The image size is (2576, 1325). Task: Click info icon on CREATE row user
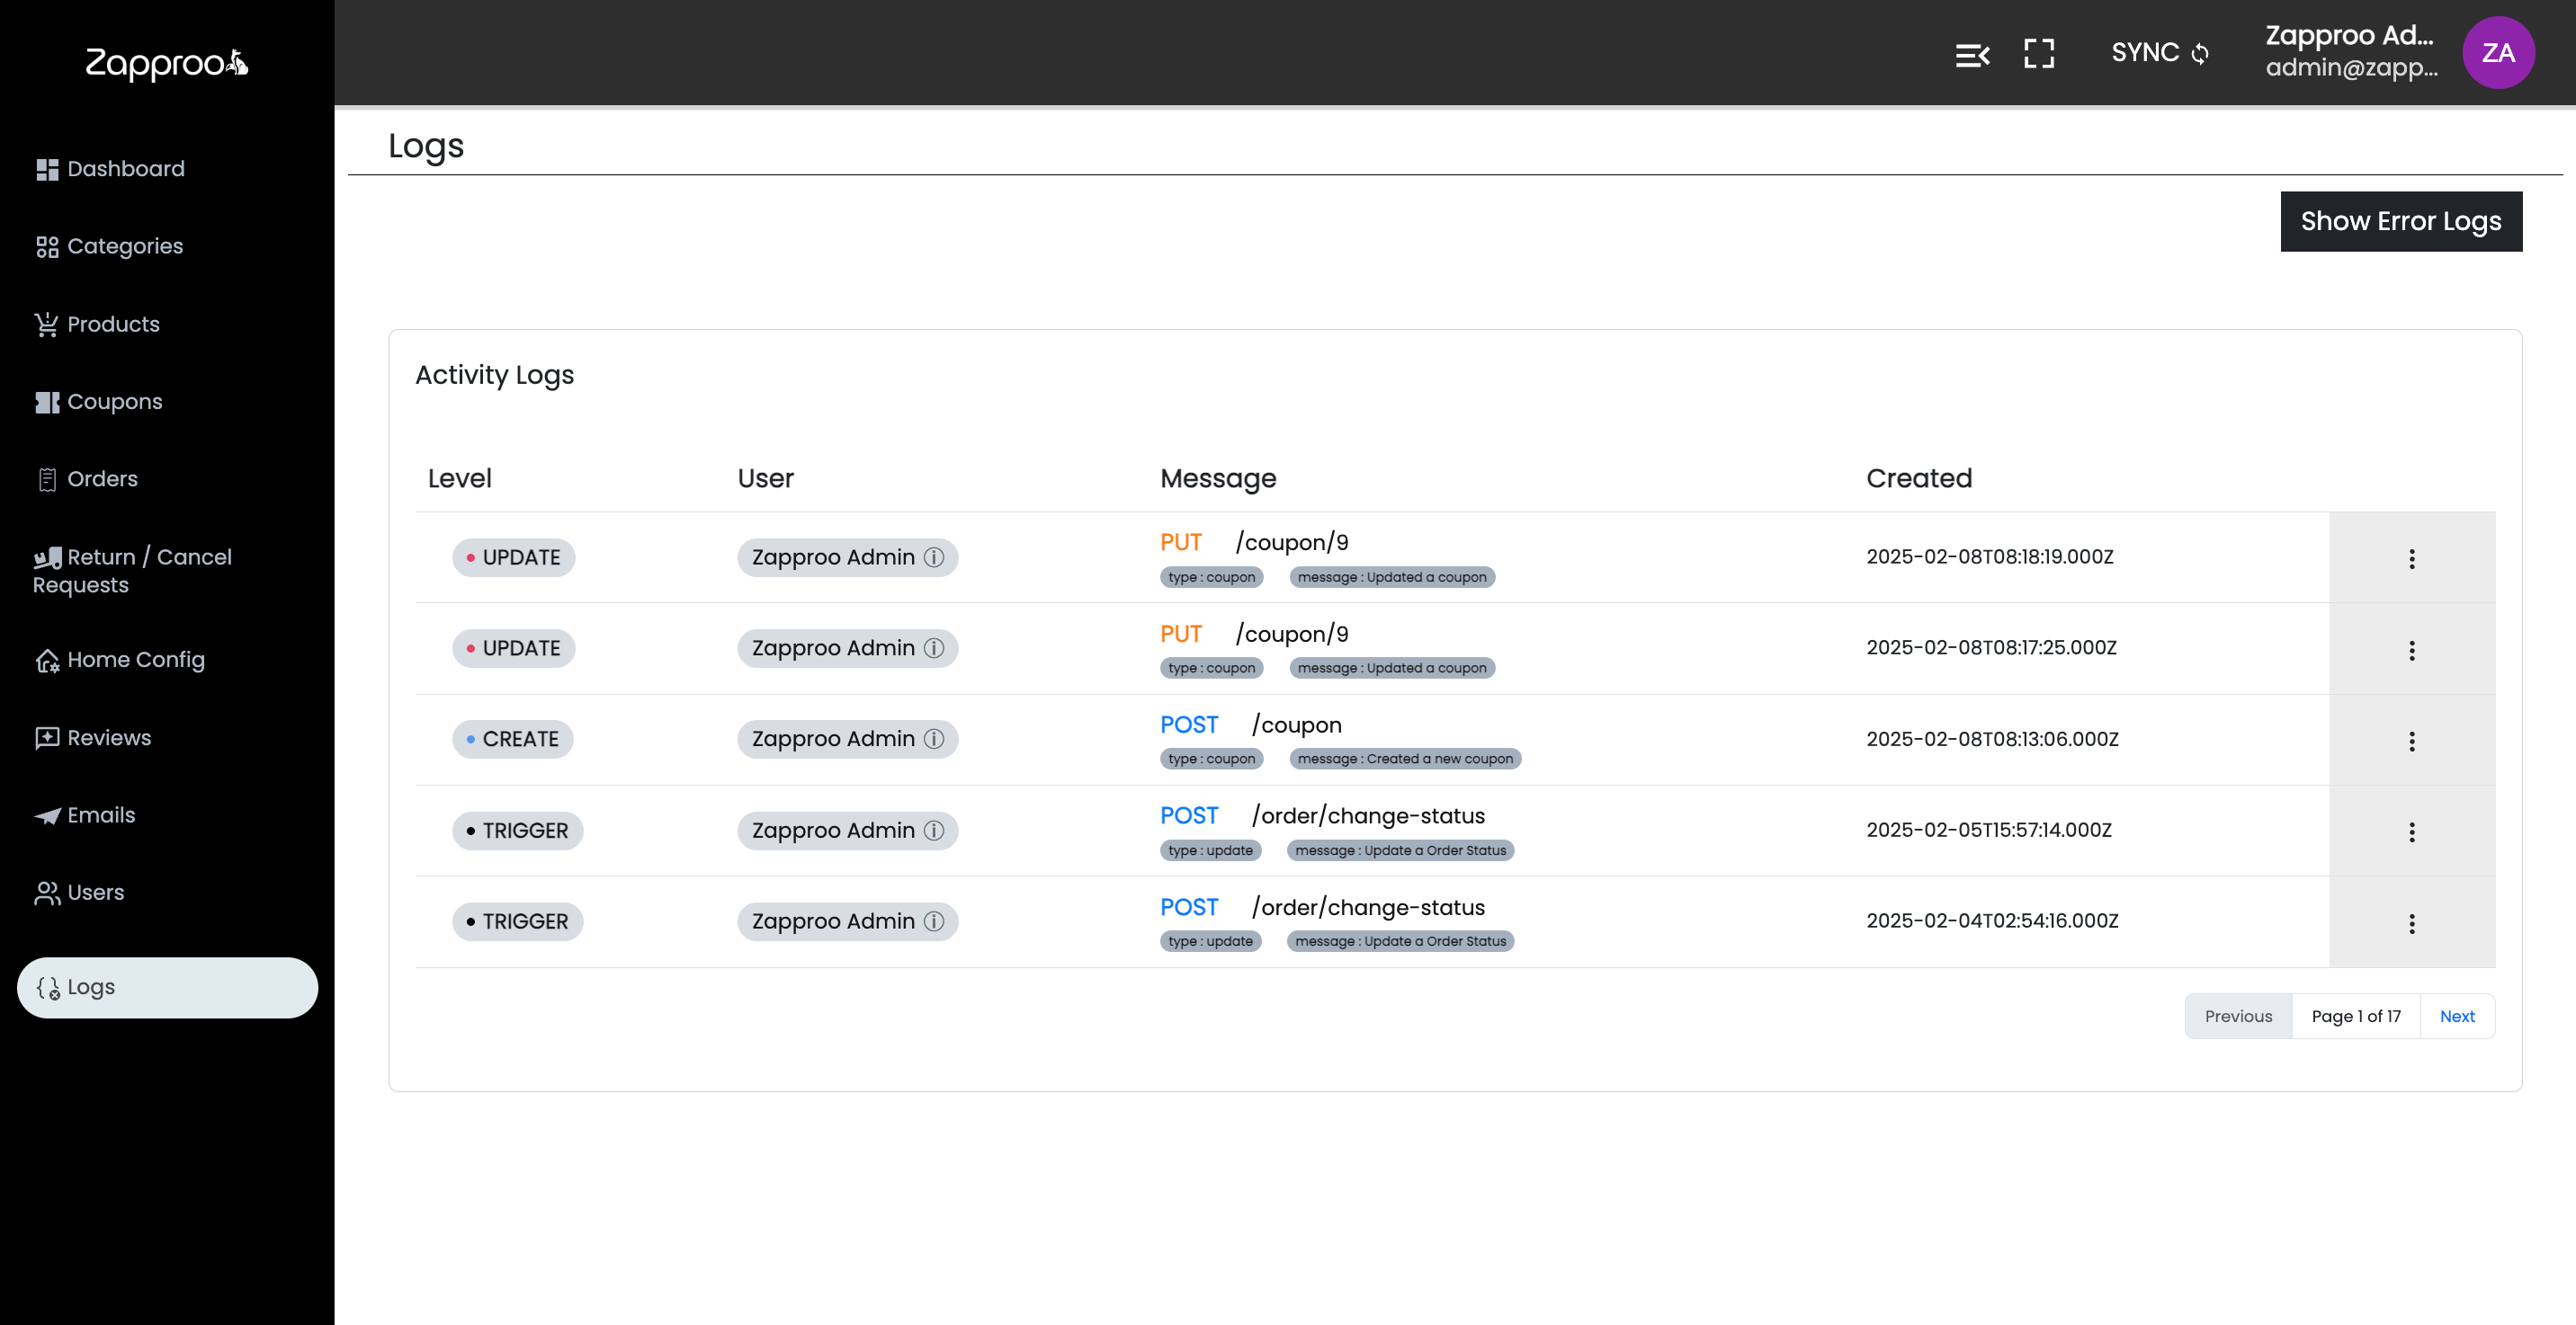[934, 740]
